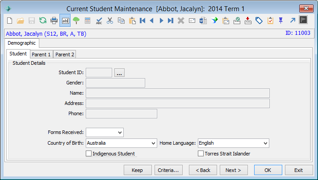Screen dimensions: 318x180
Task: Cut with the scissors icon
Action: [110, 21]
